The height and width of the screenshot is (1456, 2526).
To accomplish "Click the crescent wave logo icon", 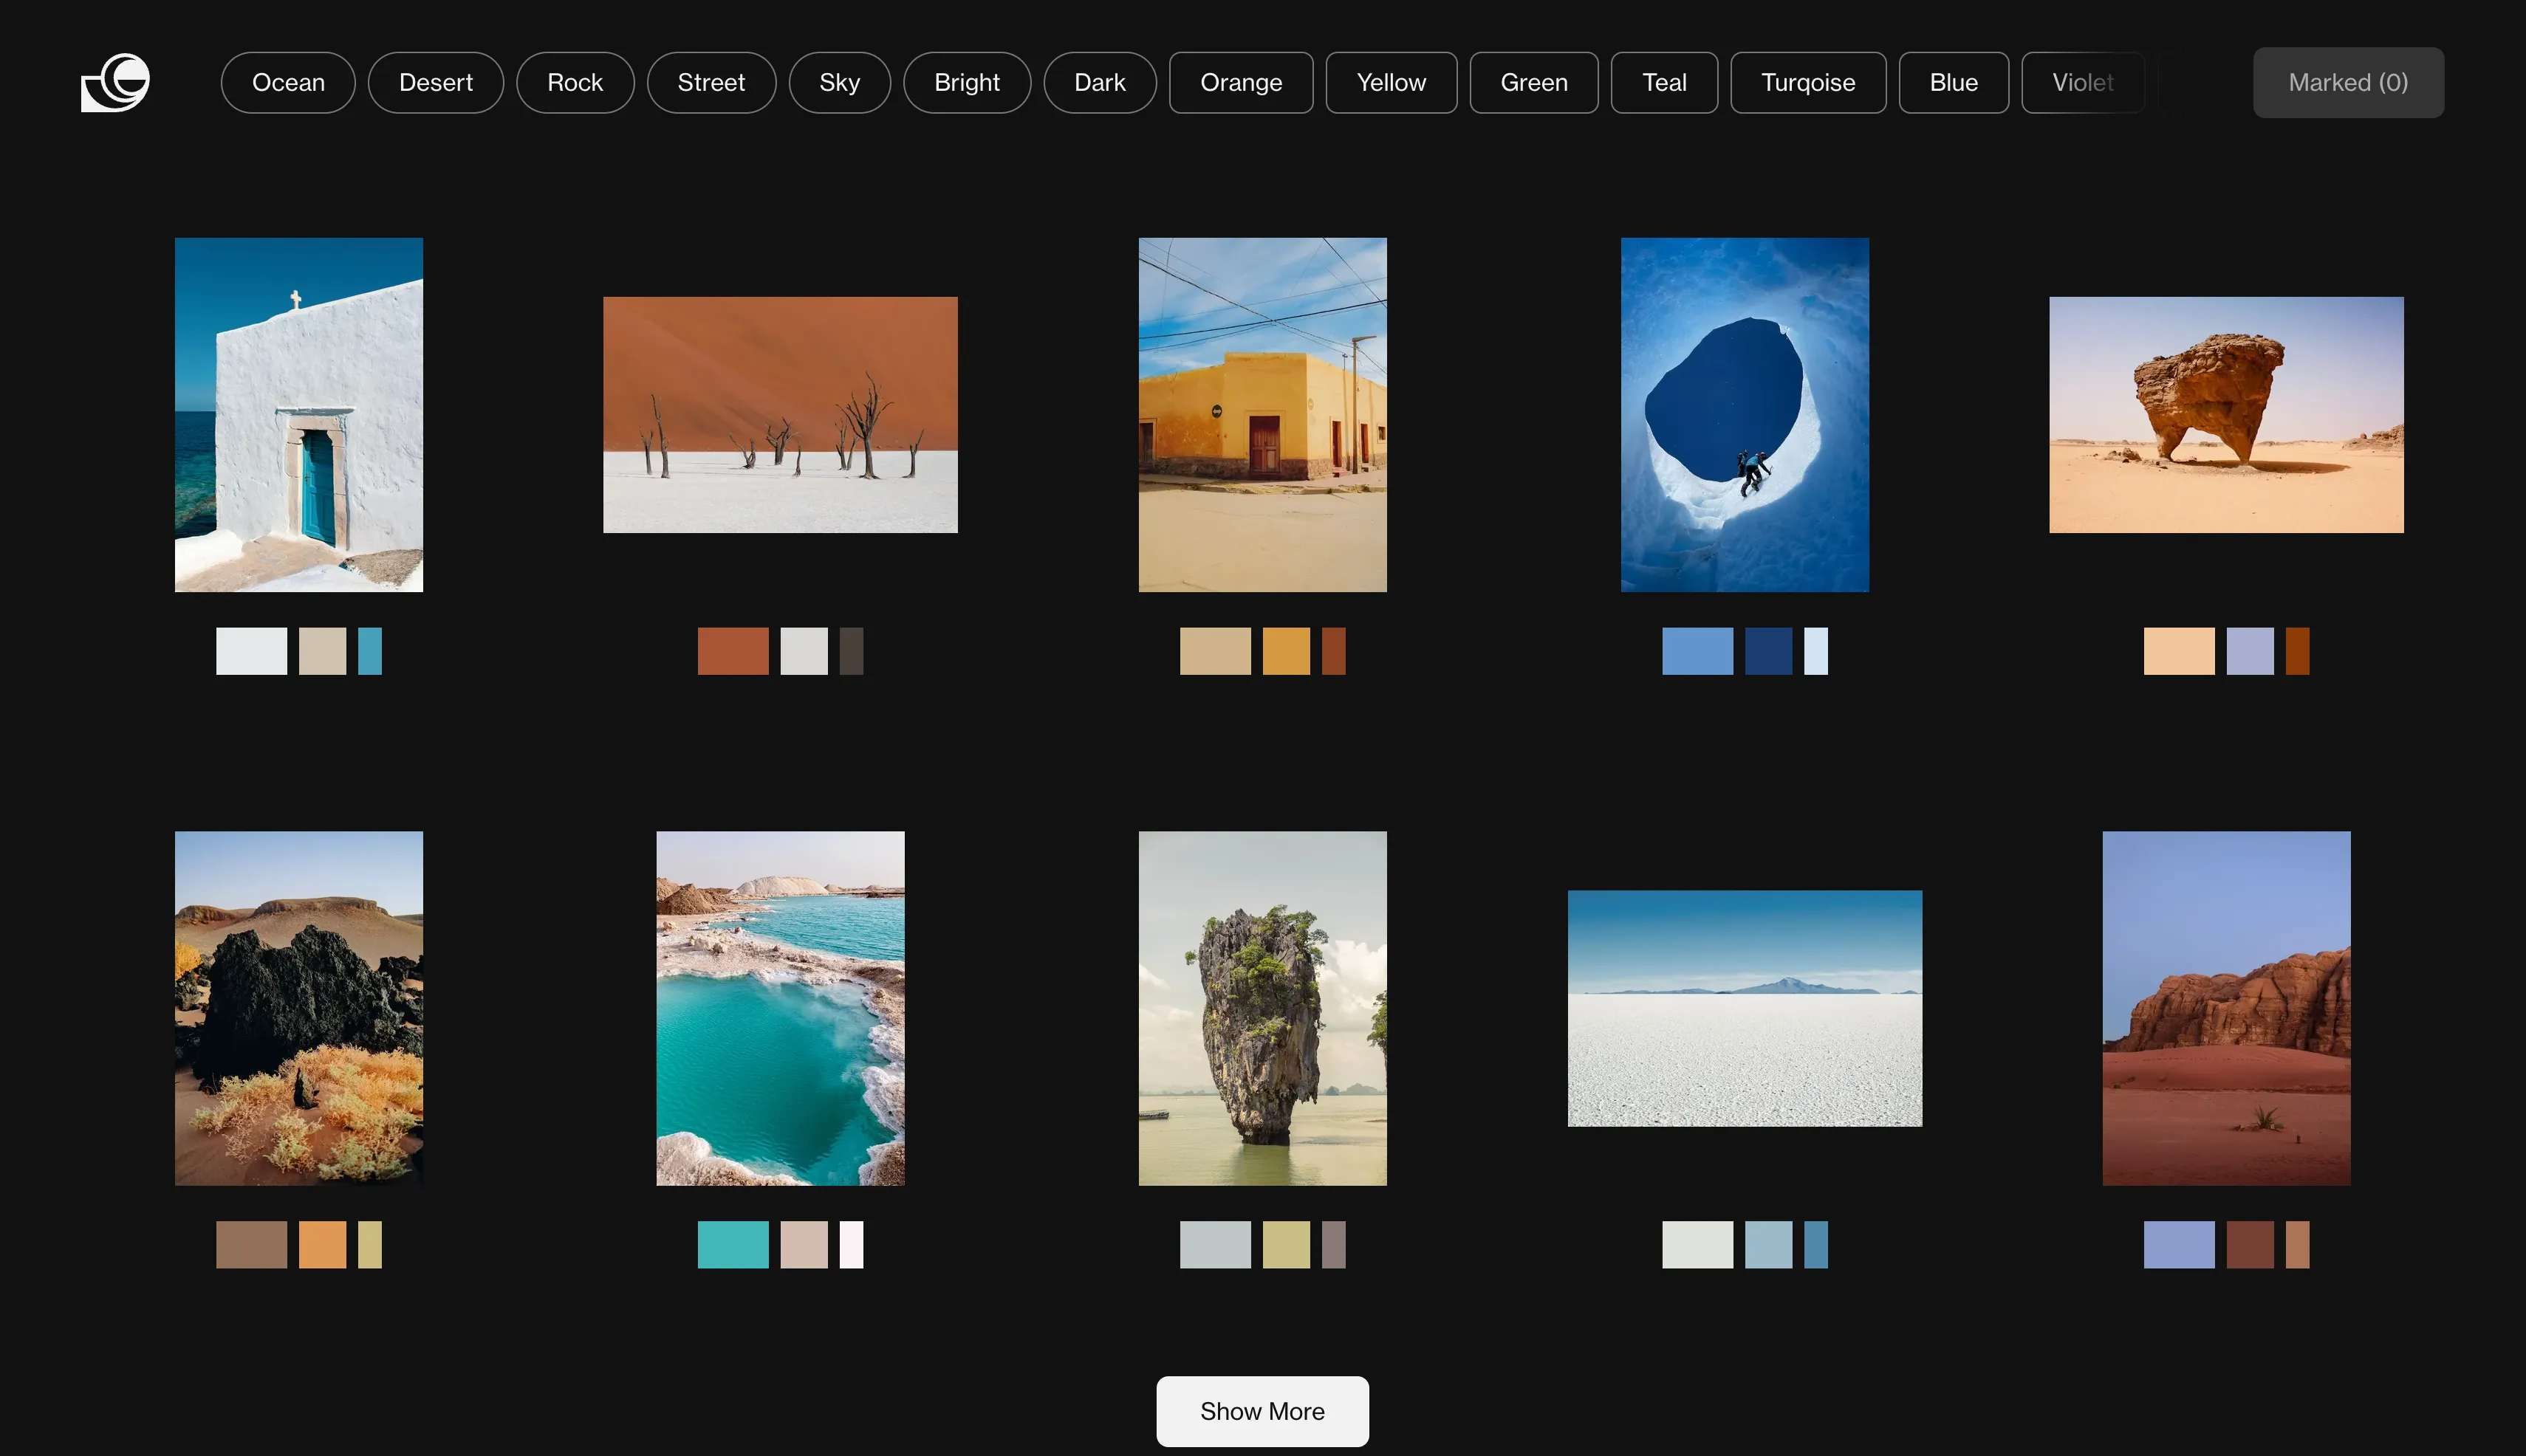I will click(115, 82).
